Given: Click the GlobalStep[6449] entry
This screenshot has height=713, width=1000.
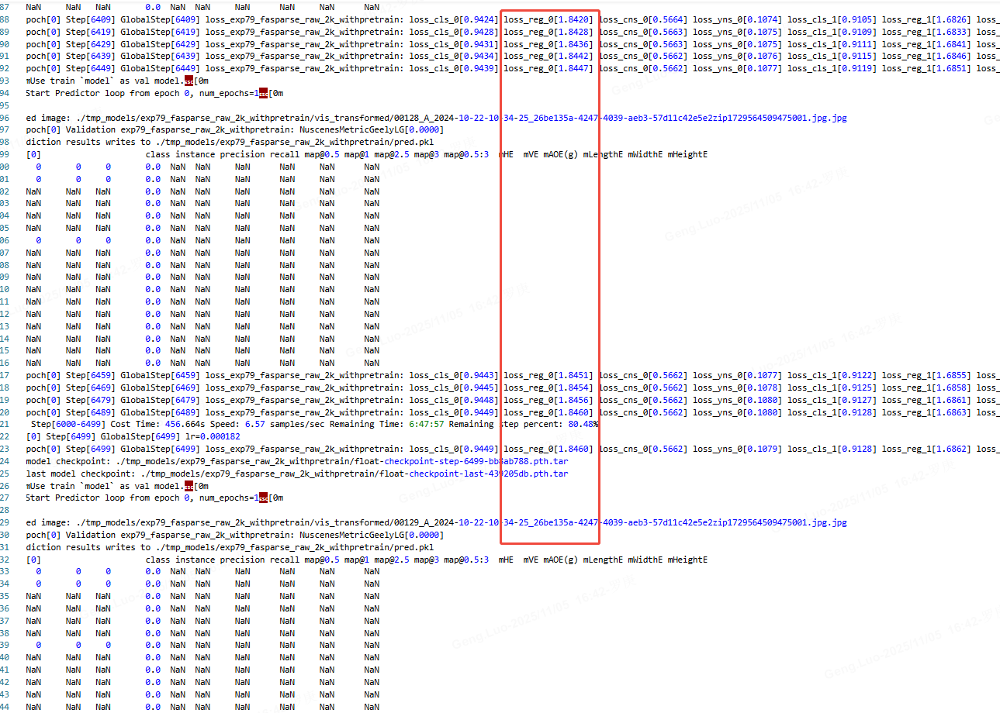Looking at the screenshot, I should pyautogui.click(x=160, y=68).
